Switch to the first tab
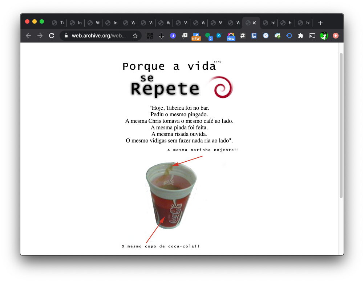 58,23
